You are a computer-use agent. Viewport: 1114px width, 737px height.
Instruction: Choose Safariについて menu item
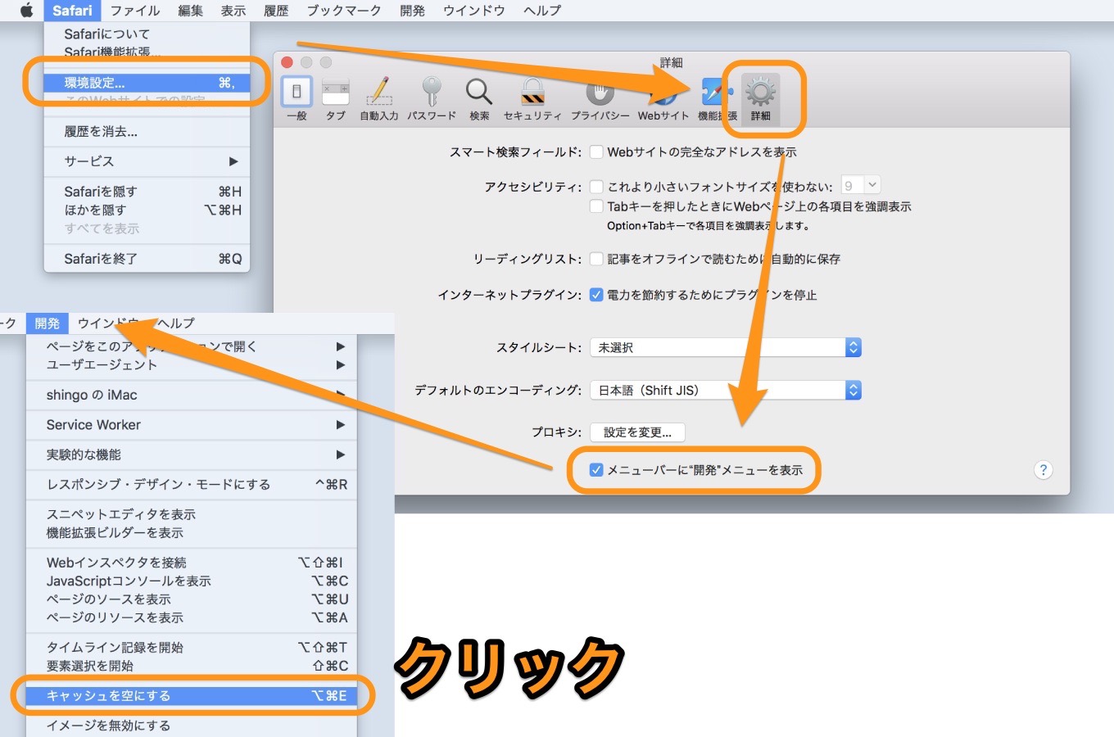[147, 34]
